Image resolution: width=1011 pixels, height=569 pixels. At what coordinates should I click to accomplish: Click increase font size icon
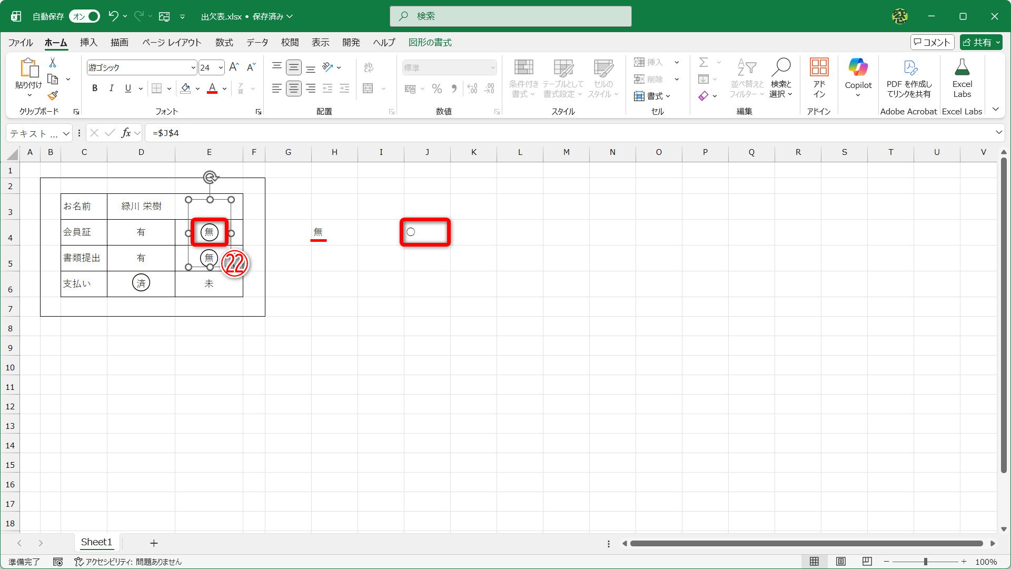[x=234, y=67]
